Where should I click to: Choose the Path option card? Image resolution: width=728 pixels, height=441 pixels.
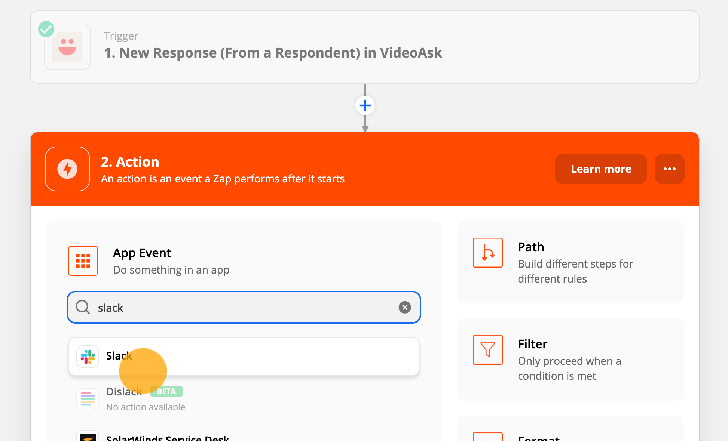tap(571, 262)
